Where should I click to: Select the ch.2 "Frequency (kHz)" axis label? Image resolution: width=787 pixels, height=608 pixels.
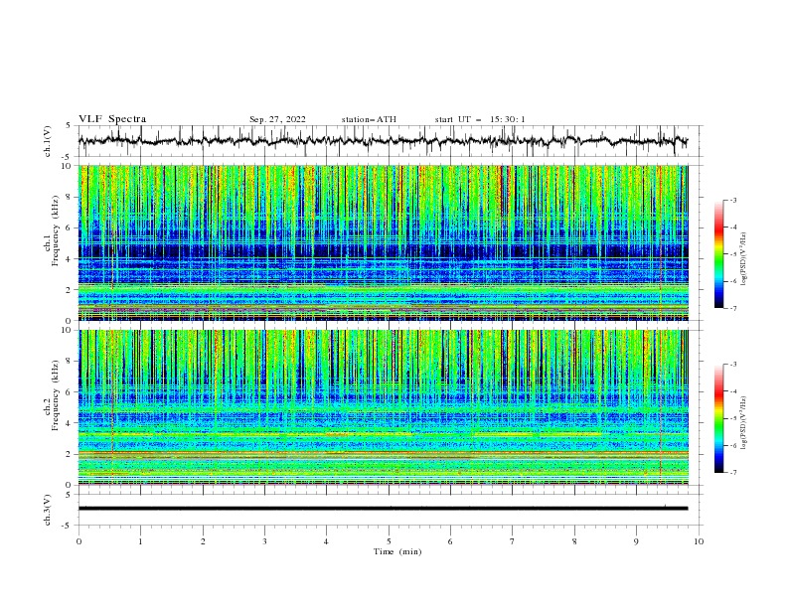pos(55,395)
